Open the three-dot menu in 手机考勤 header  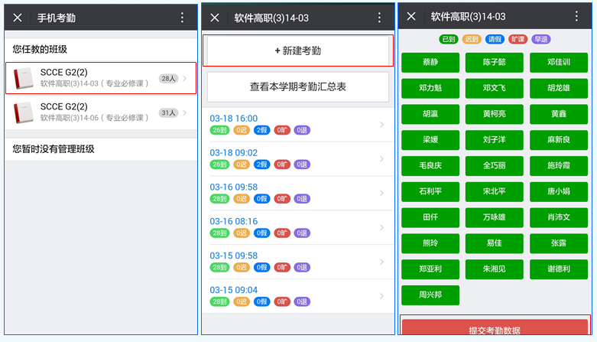182,18
